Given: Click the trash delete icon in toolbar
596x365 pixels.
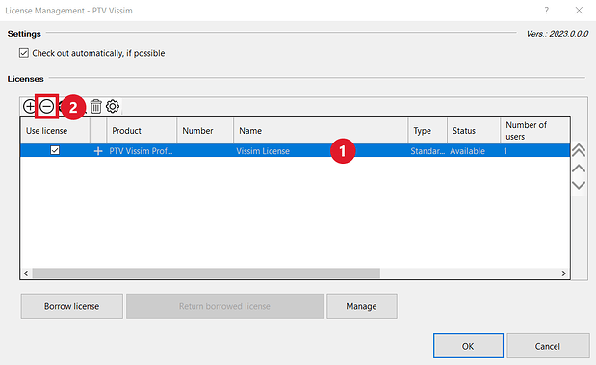Looking at the screenshot, I should click(96, 107).
